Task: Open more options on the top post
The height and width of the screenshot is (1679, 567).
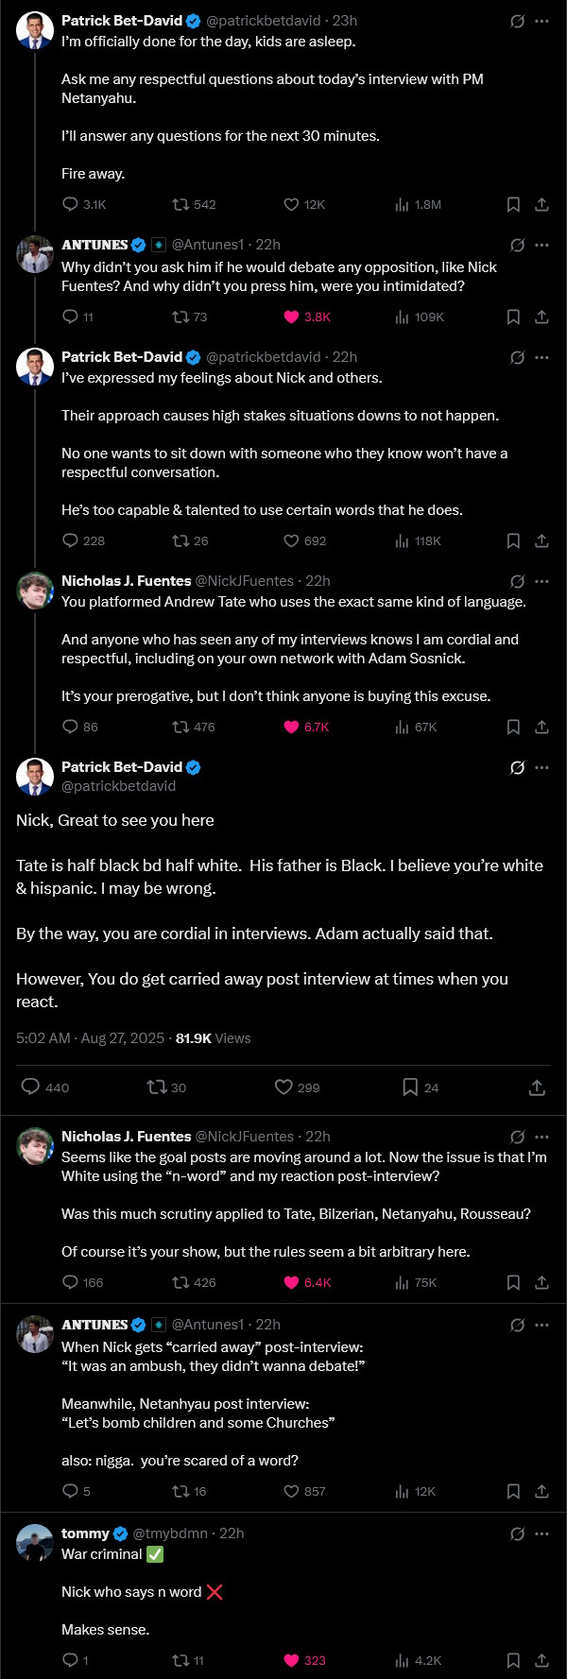Action: tap(541, 21)
